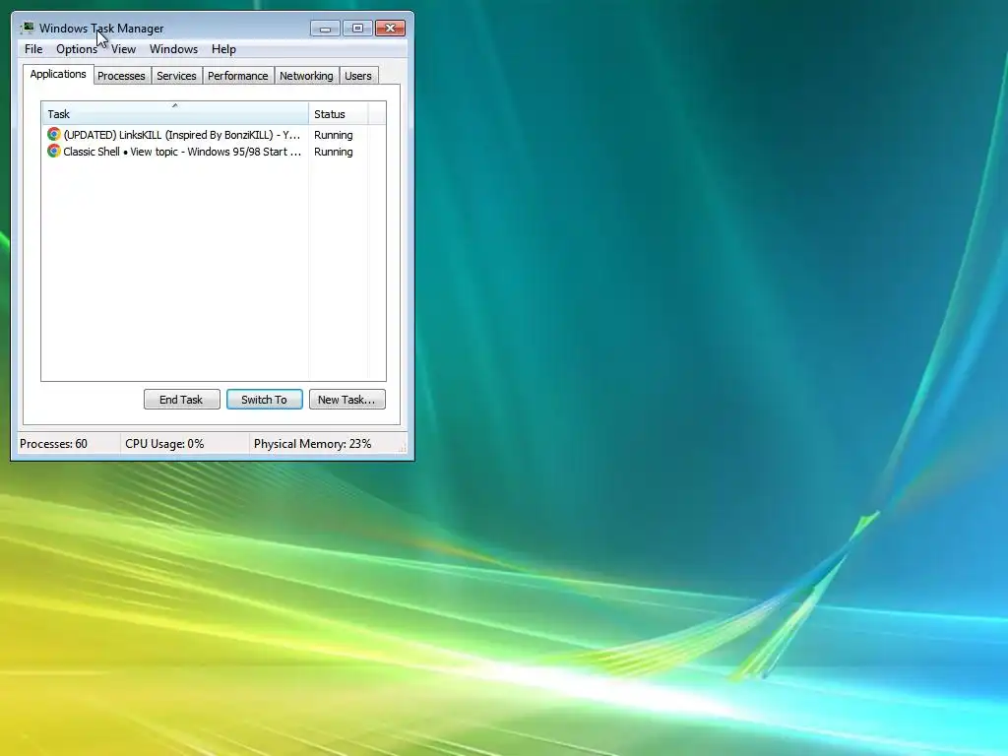Viewport: 1008px width, 756px height.
Task: Minimize the Task Manager window
Action: click(325, 29)
